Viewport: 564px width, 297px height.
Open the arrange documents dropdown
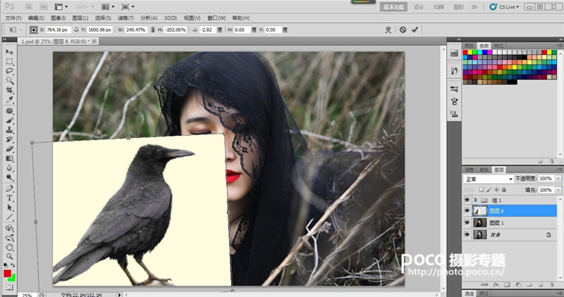pyautogui.click(x=108, y=7)
